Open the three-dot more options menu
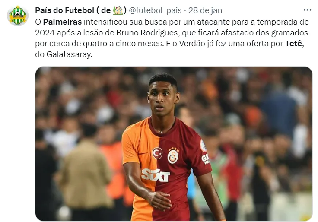Screen dimensions: 318x222 click(x=307, y=10)
